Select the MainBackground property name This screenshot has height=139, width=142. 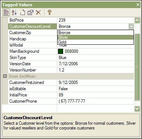24,51
